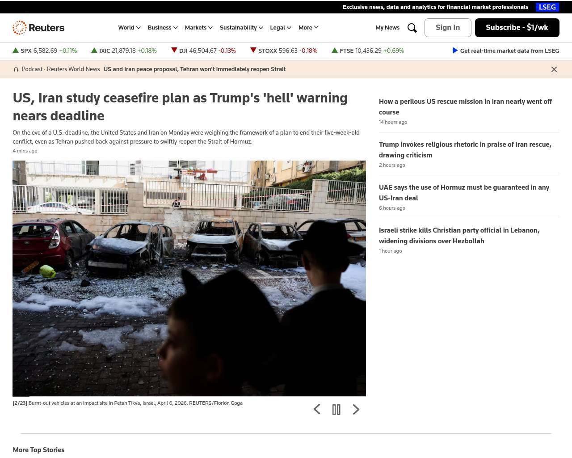Click the Sign In button

tap(448, 28)
